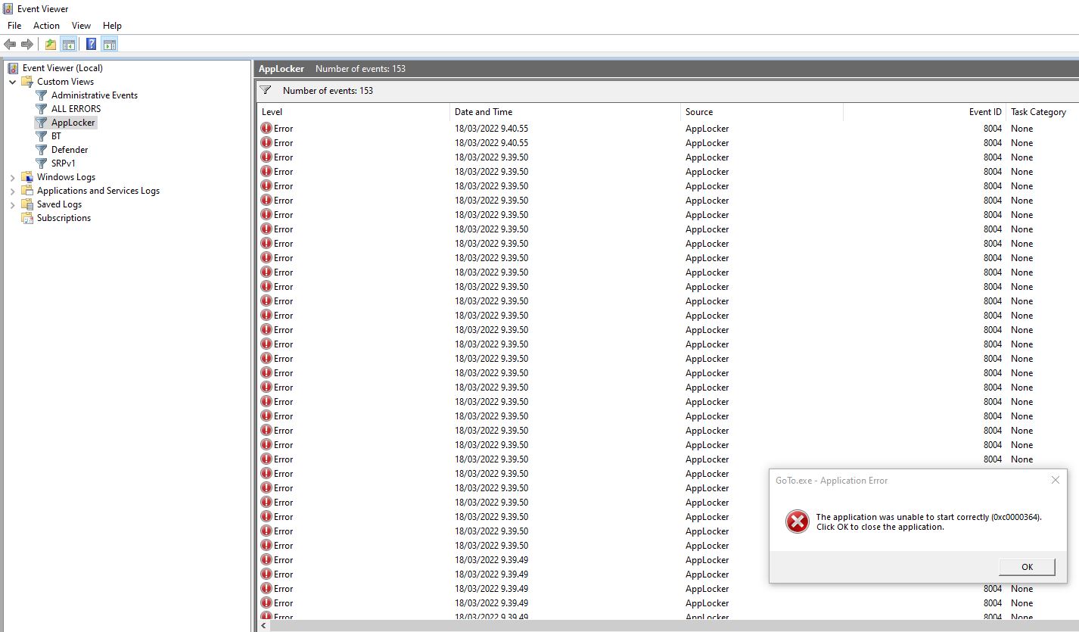Click the Back arrow in the toolbar
The height and width of the screenshot is (632, 1079).
point(10,45)
